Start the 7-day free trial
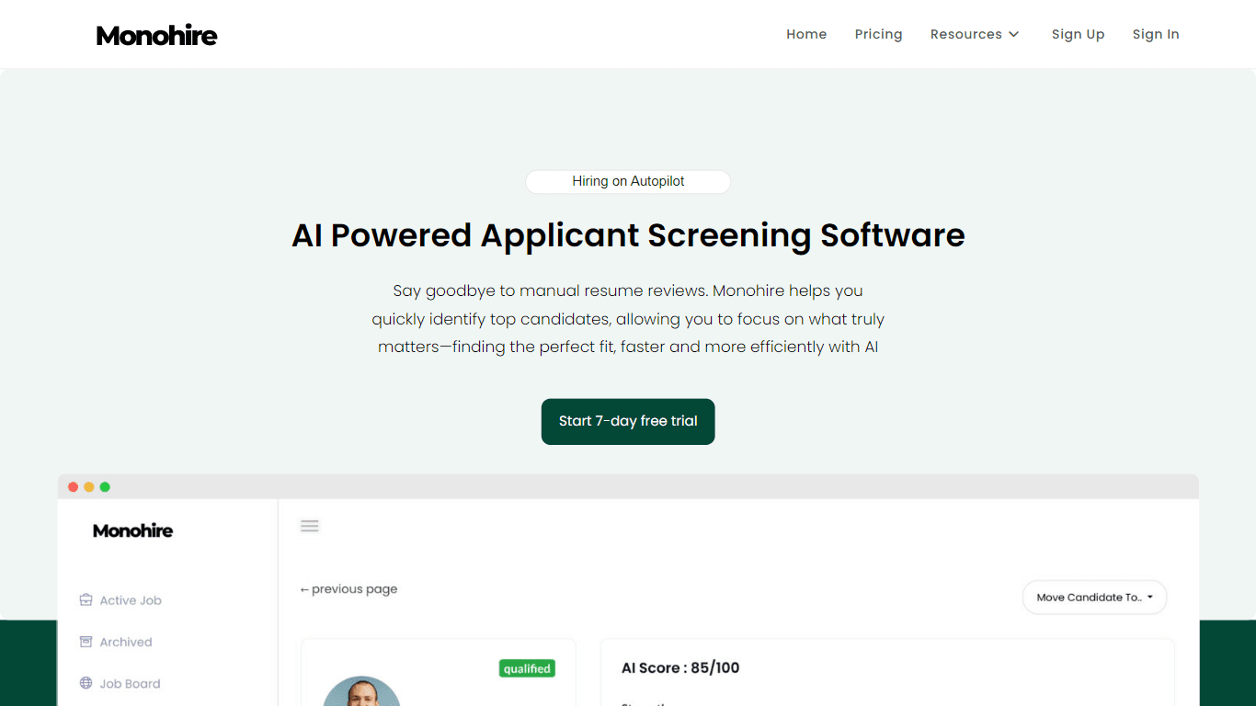This screenshot has height=706, width=1256. coord(628,421)
